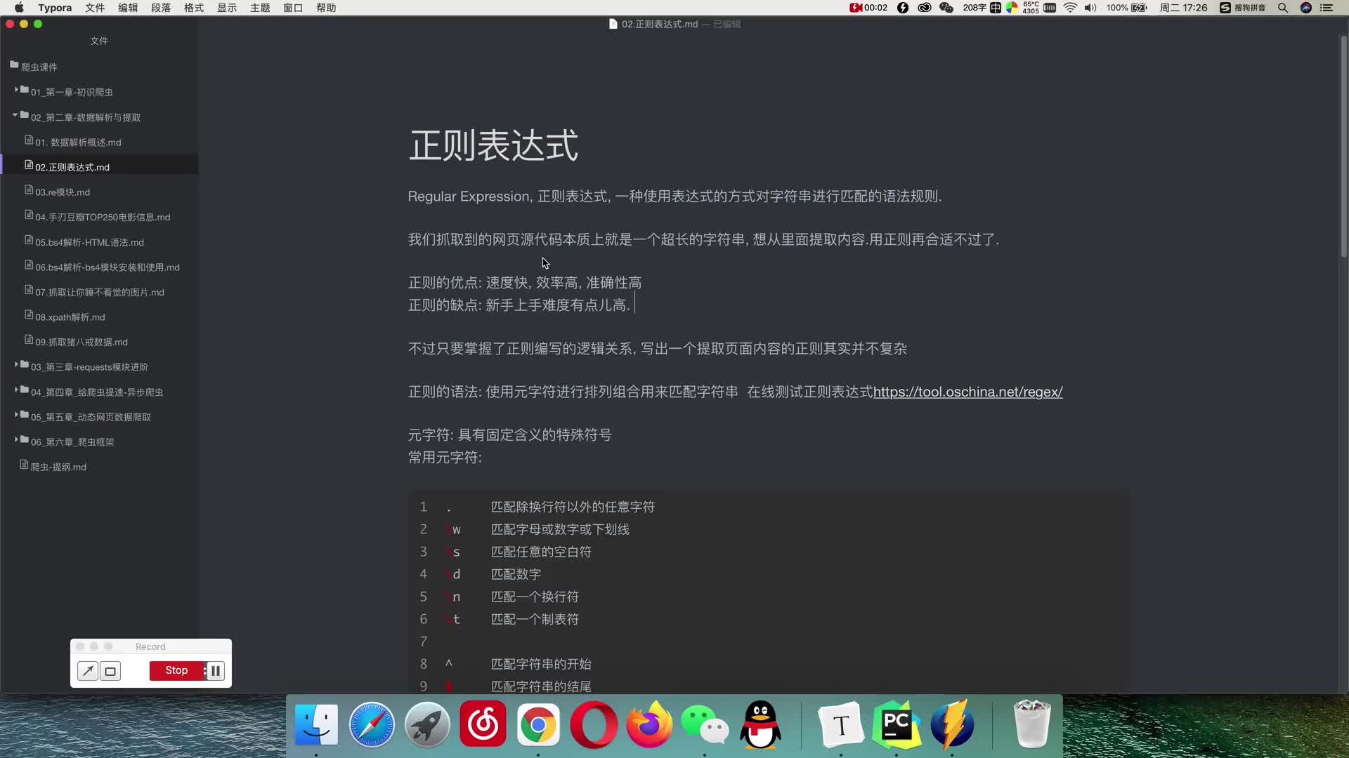Open QQ penguin app from Dock
Image resolution: width=1349 pixels, height=758 pixels.
tap(760, 724)
